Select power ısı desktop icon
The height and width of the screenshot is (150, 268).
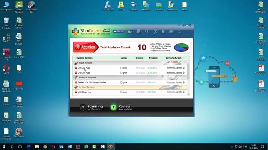click(x=19, y=85)
